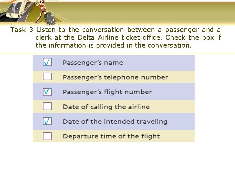Screen dimensions: 235x176
Task: Uncheck the Passenger's name checkbox
Action: point(47,62)
